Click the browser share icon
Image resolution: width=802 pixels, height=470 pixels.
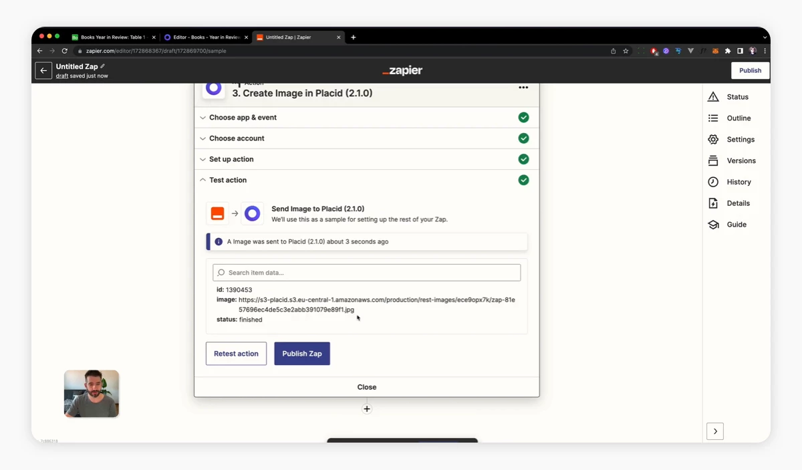point(613,51)
